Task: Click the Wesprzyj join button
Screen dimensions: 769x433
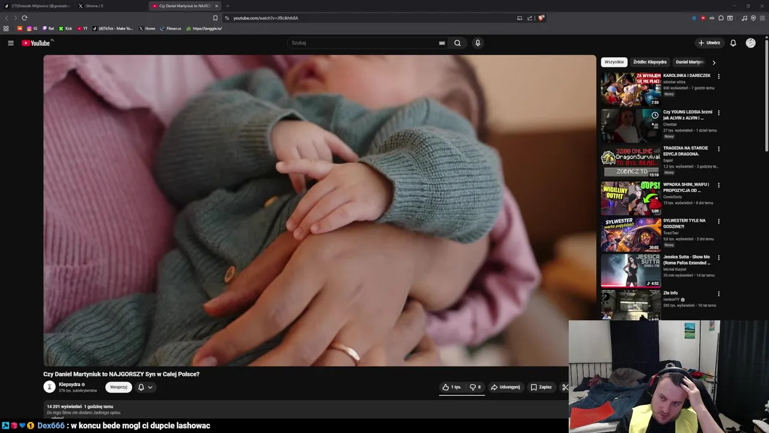Action: tap(118, 387)
